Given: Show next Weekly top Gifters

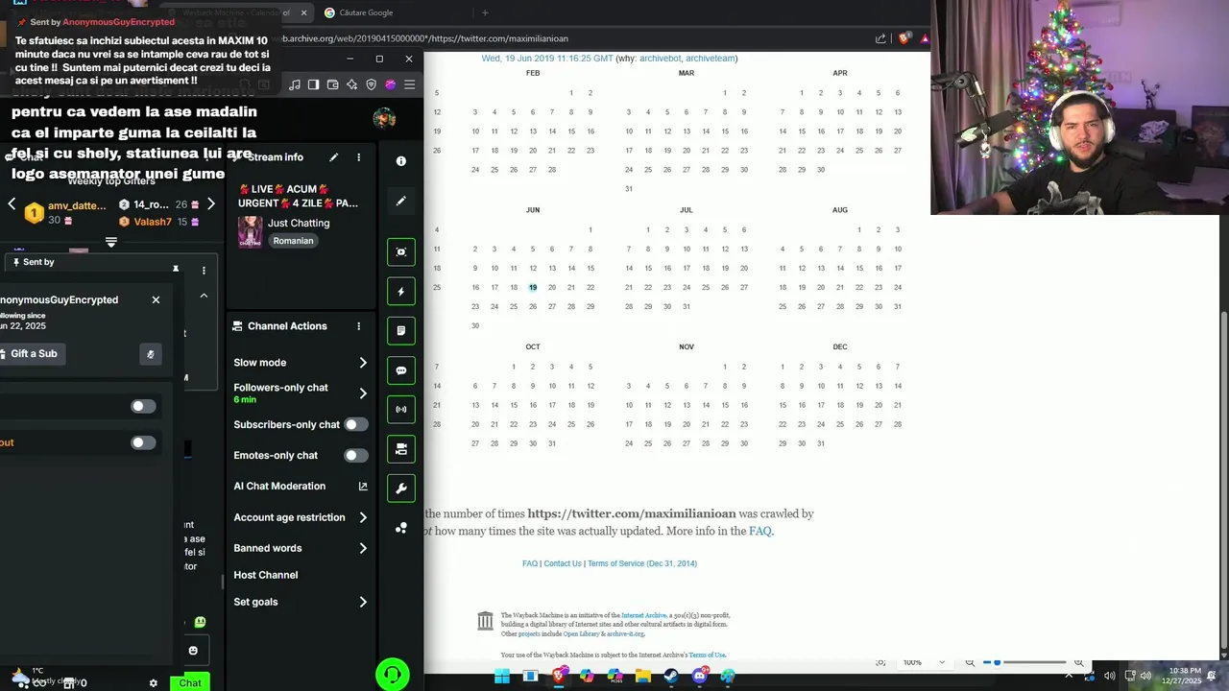Looking at the screenshot, I should [211, 203].
